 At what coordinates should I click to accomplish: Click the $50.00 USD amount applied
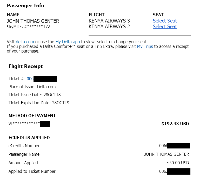(178, 163)
